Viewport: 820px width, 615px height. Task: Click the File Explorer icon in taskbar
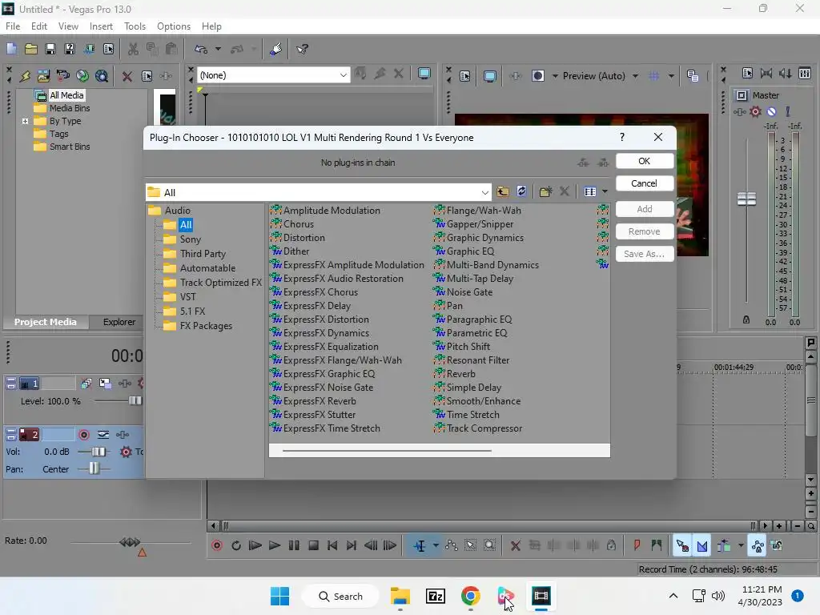tap(400, 596)
